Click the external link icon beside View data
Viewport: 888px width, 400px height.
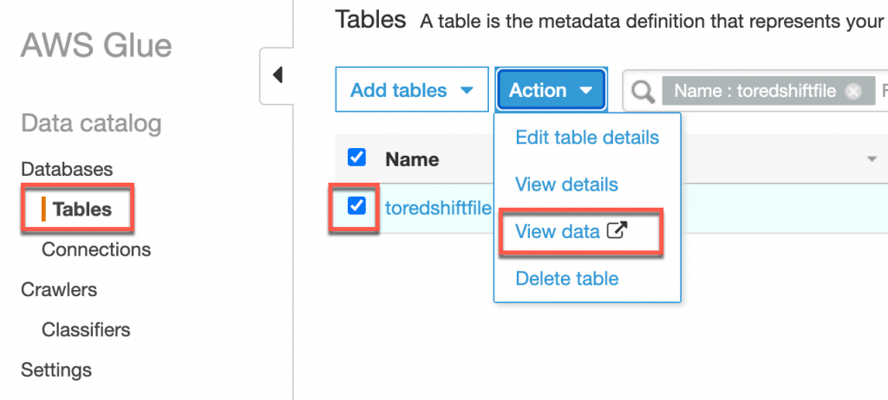(x=617, y=231)
